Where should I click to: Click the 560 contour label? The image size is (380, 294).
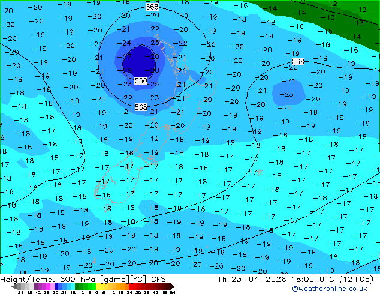[141, 80]
